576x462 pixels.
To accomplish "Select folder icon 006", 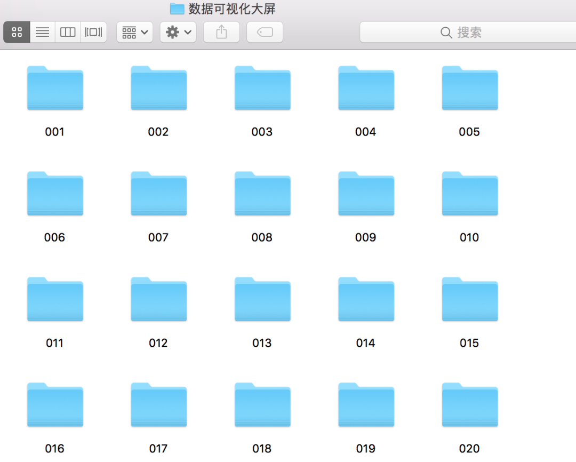I will point(55,193).
